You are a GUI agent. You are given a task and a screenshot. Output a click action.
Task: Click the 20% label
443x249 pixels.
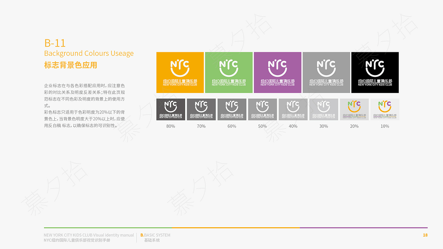coord(354,126)
